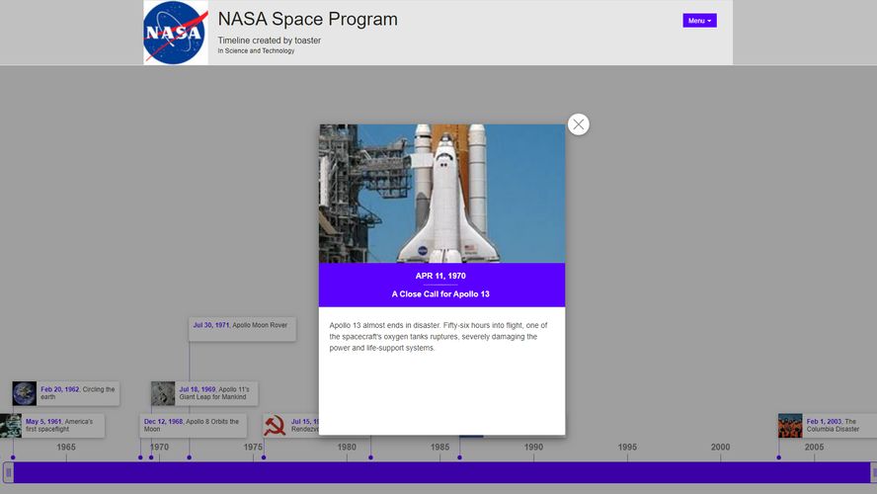This screenshot has height=494, width=877.
Task: Open the moon surface thumbnail for Apollo 11
Action: 163,393
